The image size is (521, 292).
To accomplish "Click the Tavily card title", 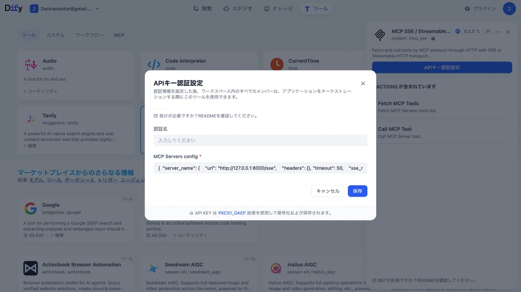I will [49, 115].
